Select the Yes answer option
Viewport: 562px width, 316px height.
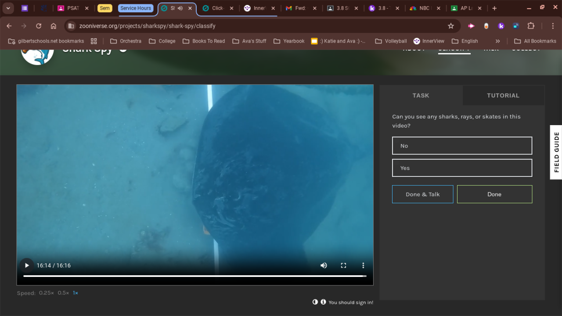pyautogui.click(x=462, y=168)
